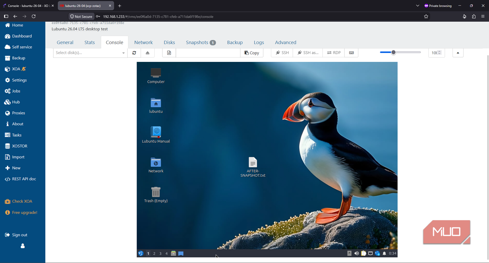Go to Jobs section
This screenshot has height=263, width=489.
pyautogui.click(x=12, y=91)
